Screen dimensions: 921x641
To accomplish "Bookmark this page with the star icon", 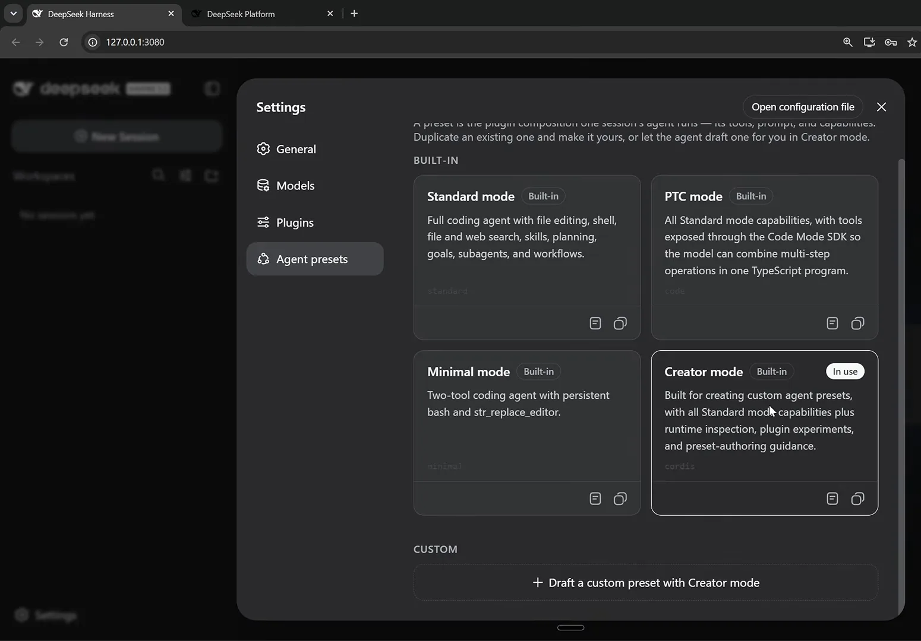I will coord(912,42).
